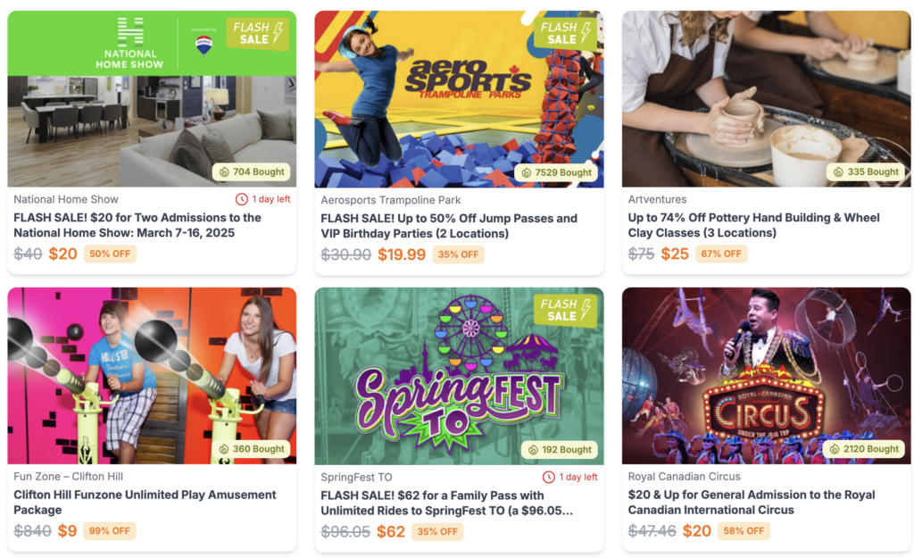
Task: Click the Flash Sale badge on National Home Show
Action: point(257,33)
